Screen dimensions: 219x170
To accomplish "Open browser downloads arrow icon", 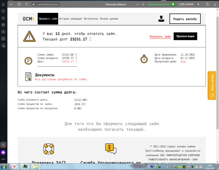I will coord(215,4).
